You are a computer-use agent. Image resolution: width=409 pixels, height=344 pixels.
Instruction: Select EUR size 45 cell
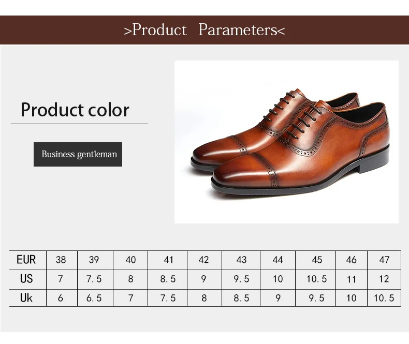(316, 260)
